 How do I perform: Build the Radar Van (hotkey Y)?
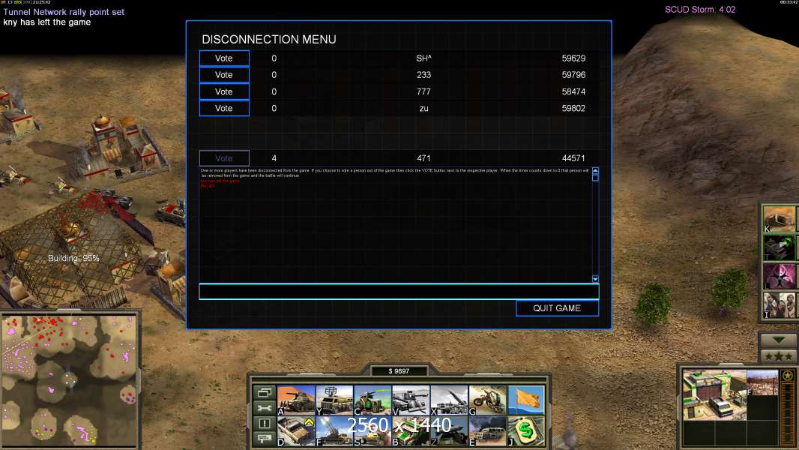334,400
